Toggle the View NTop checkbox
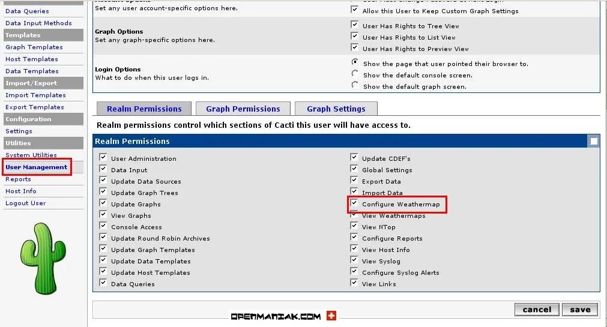 pyautogui.click(x=354, y=226)
